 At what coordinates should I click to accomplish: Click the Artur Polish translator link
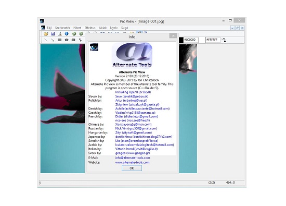click(131, 100)
